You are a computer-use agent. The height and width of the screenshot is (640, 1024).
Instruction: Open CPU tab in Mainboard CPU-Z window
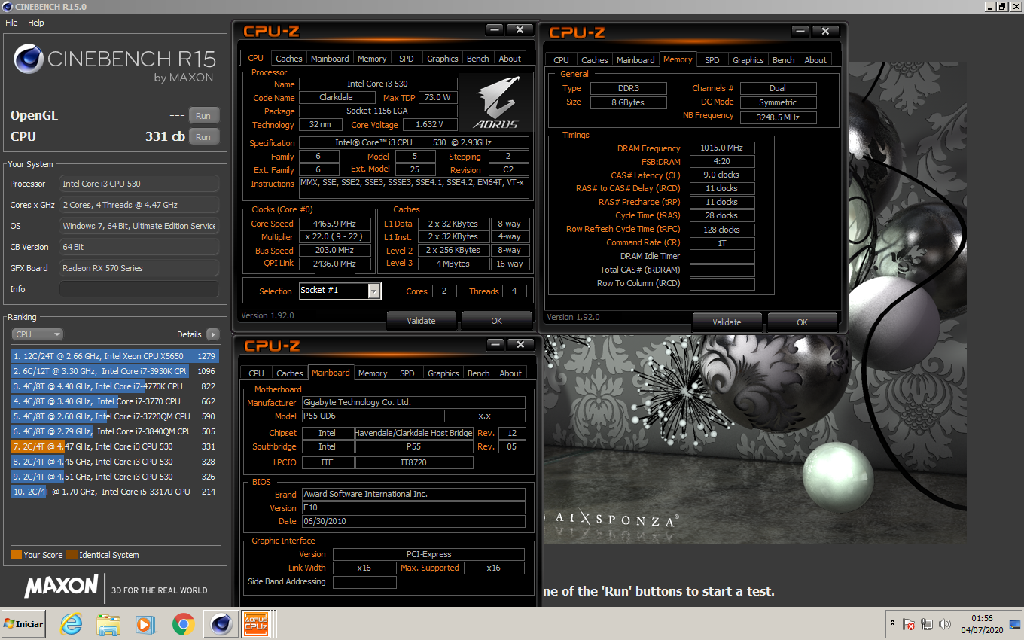pyautogui.click(x=257, y=373)
